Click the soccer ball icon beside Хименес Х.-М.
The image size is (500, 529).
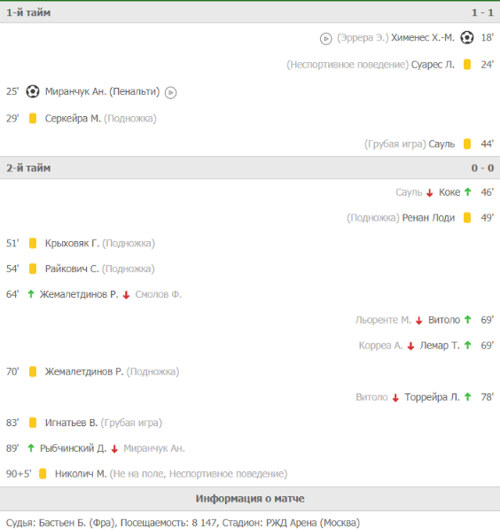click(467, 37)
